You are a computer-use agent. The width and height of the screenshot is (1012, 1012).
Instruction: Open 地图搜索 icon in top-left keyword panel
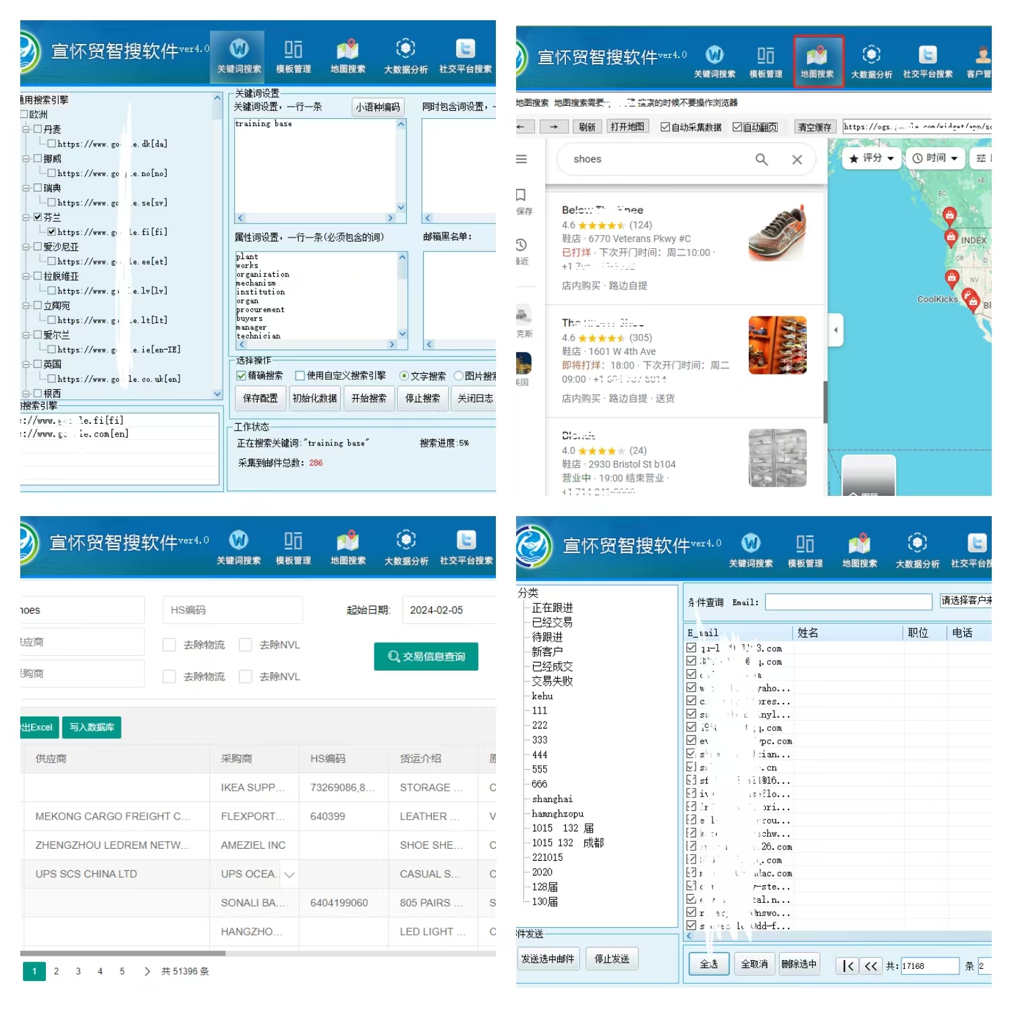[x=347, y=55]
